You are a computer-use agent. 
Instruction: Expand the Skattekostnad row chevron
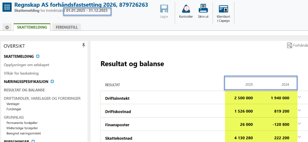pyautogui.click(x=299, y=137)
